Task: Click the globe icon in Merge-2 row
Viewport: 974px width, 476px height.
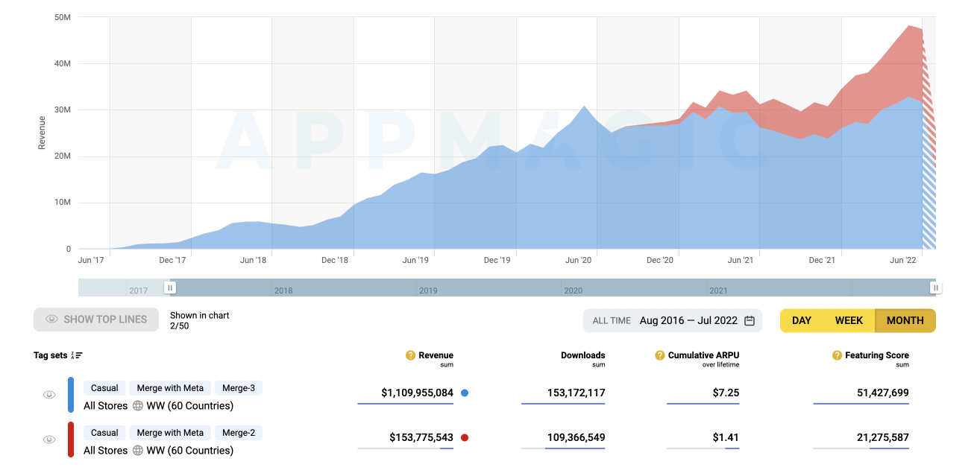Action: 137,451
